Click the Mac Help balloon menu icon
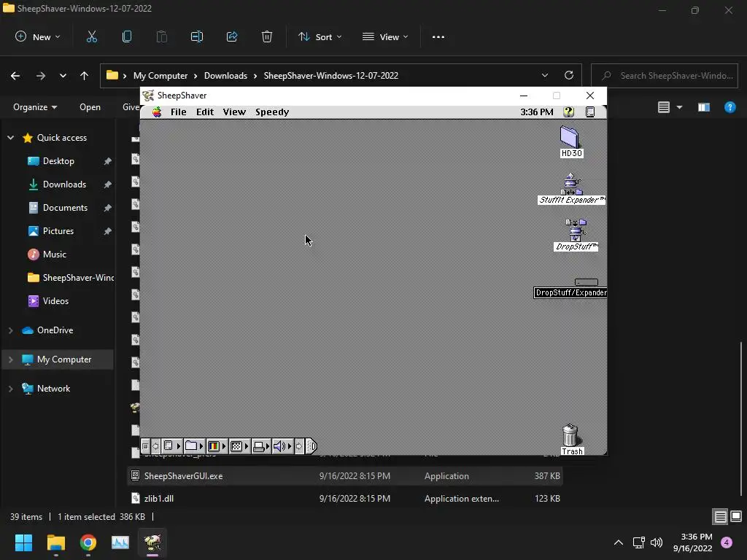Image resolution: width=747 pixels, height=560 pixels. pyautogui.click(x=568, y=112)
